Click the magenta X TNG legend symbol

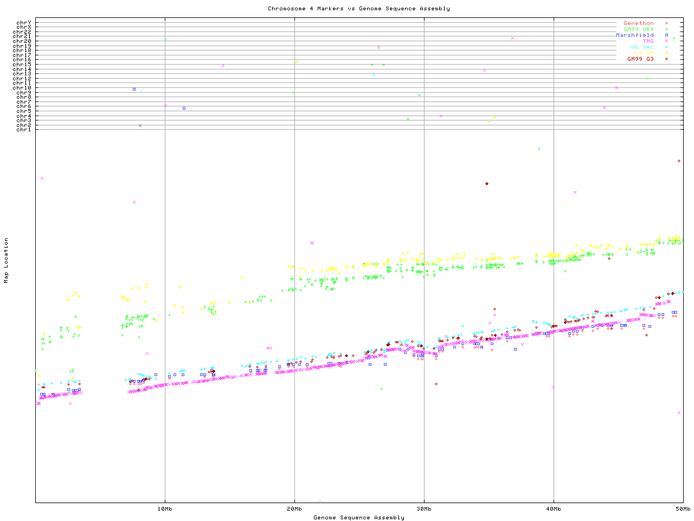tap(666, 41)
